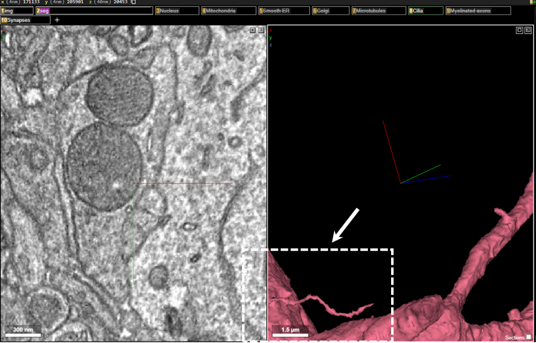Show the hidden Golgi layer

(331, 11)
